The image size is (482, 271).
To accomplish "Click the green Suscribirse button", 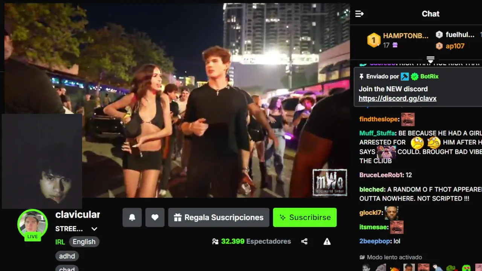I will coord(305,218).
